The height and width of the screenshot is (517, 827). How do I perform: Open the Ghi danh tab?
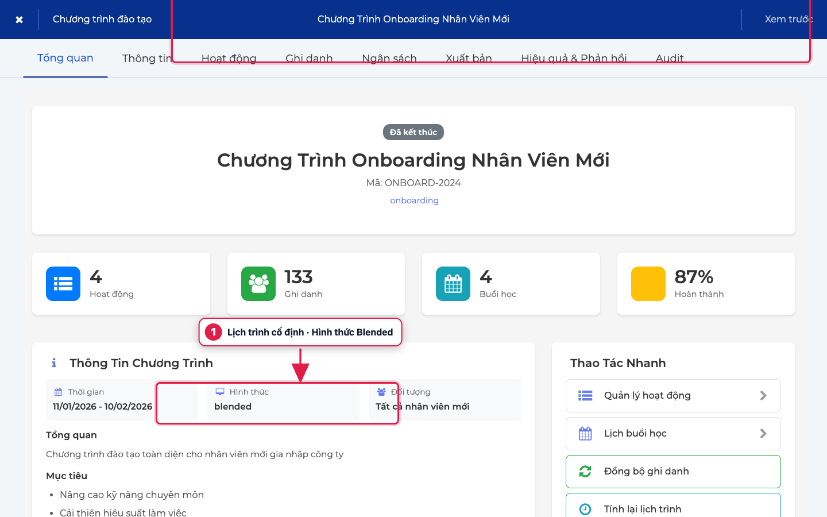[309, 58]
